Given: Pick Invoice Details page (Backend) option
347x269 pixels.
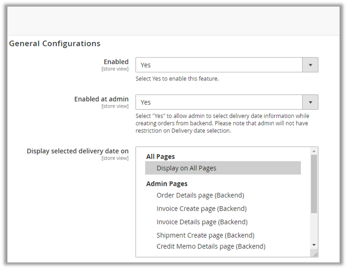Looking at the screenshot, I should [x=202, y=222].
